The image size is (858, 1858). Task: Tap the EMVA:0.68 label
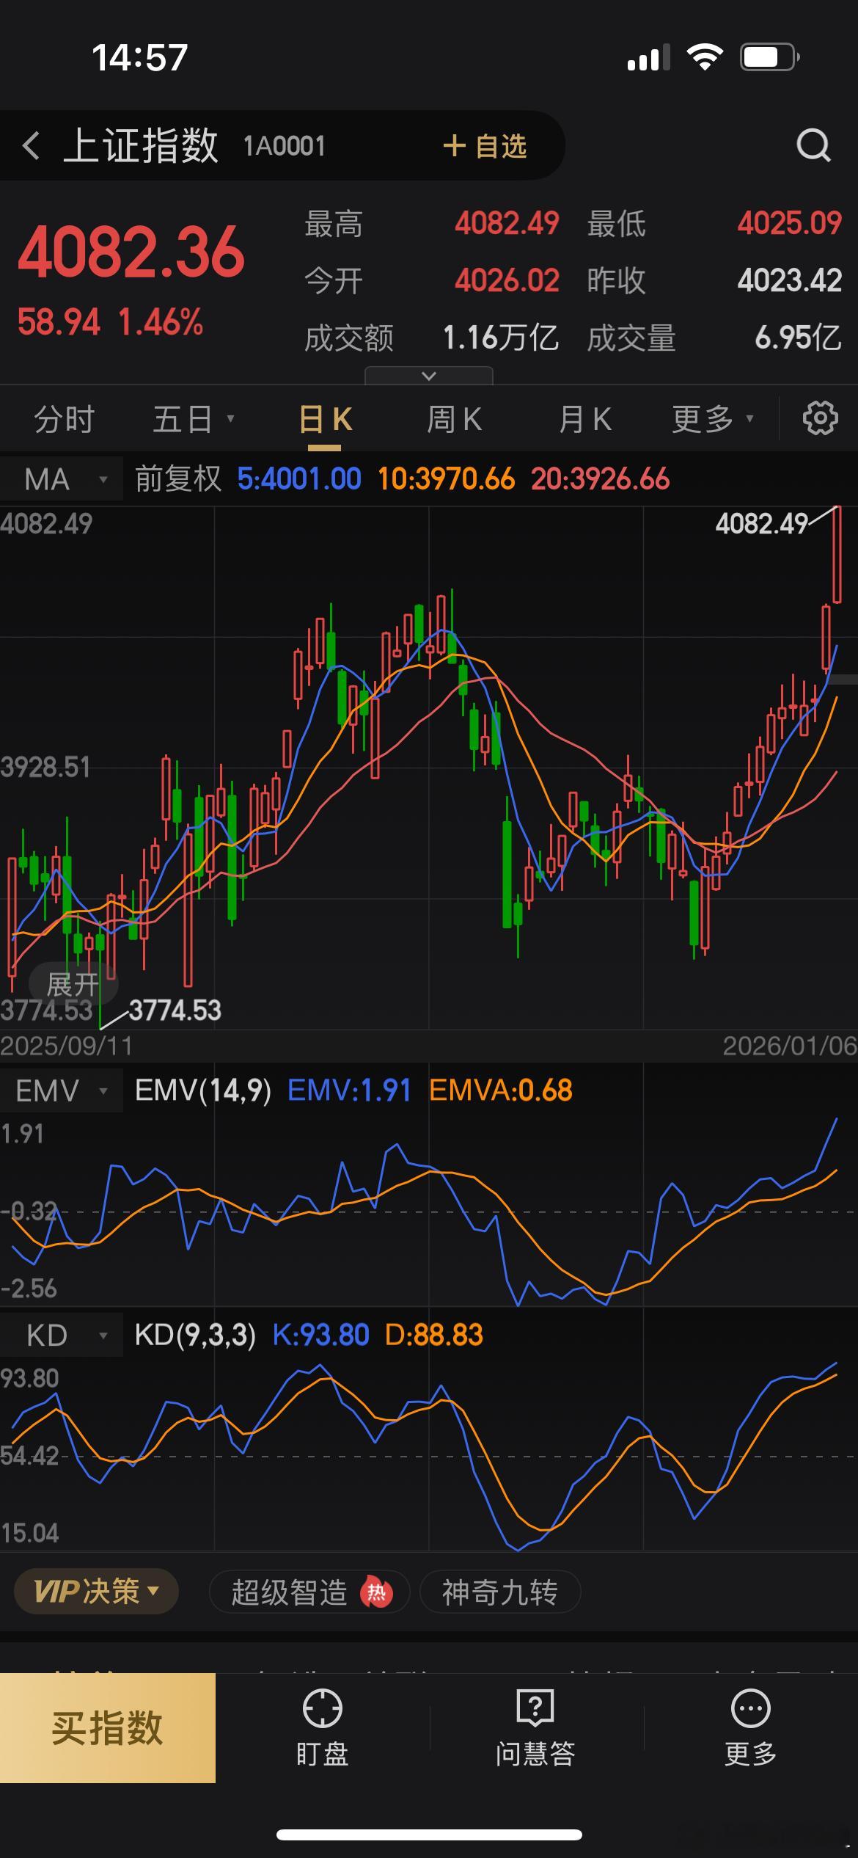pyautogui.click(x=500, y=1090)
